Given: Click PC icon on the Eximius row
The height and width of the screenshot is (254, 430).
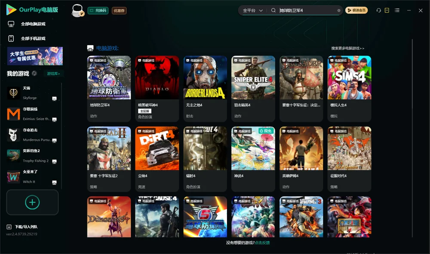Looking at the screenshot, I should click(54, 120).
